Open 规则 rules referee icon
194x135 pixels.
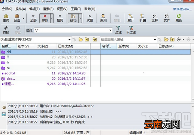coord(103,18)
